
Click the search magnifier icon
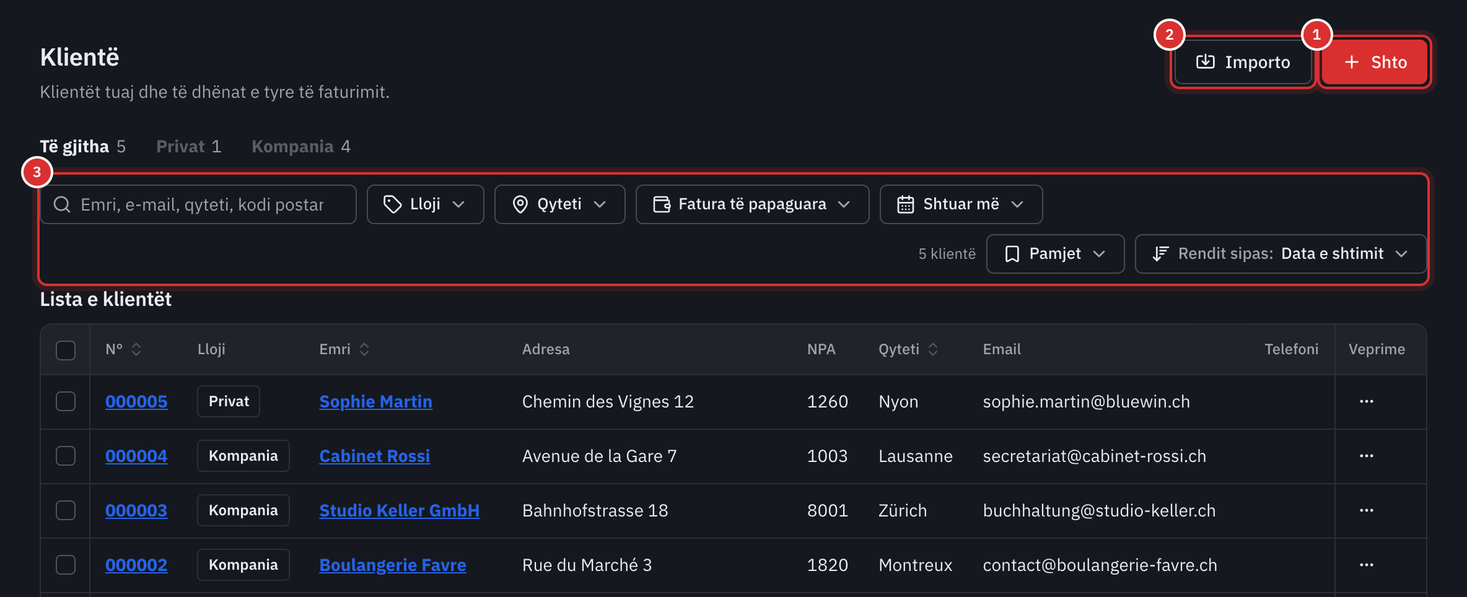pyautogui.click(x=62, y=204)
